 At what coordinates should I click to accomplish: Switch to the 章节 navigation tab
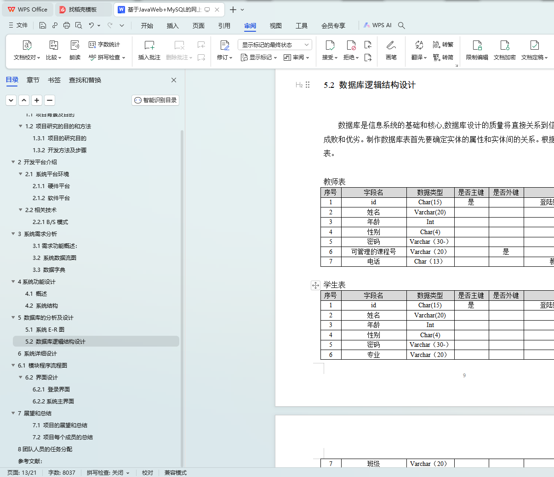33,80
